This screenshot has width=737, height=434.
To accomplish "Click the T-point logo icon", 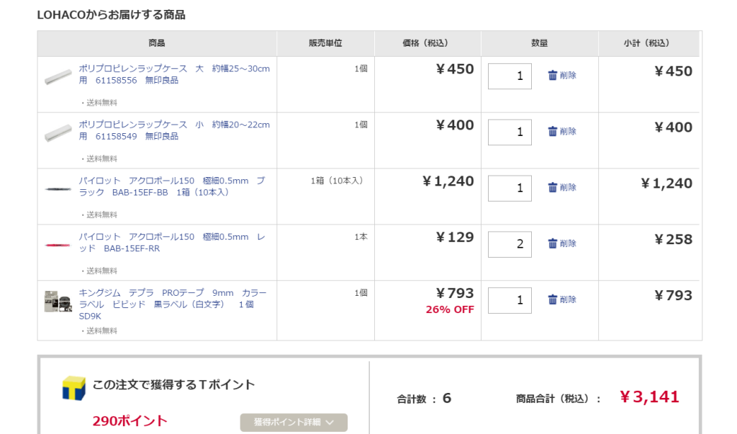I will coord(73,387).
